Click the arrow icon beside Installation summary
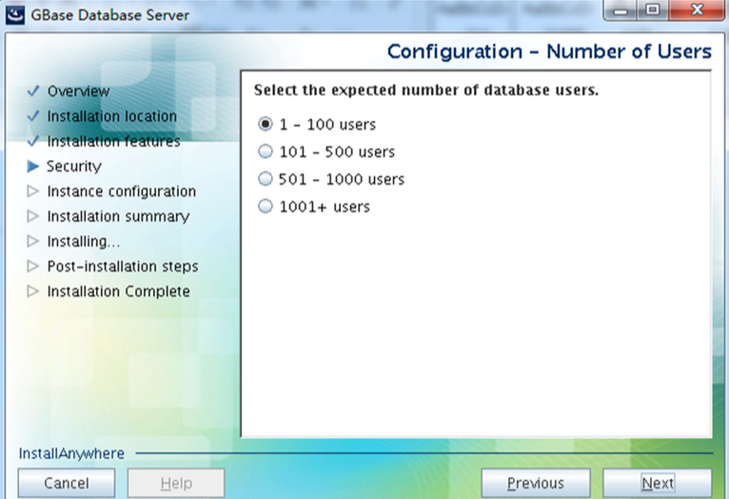Viewport: 729px width, 499px height. (x=33, y=216)
